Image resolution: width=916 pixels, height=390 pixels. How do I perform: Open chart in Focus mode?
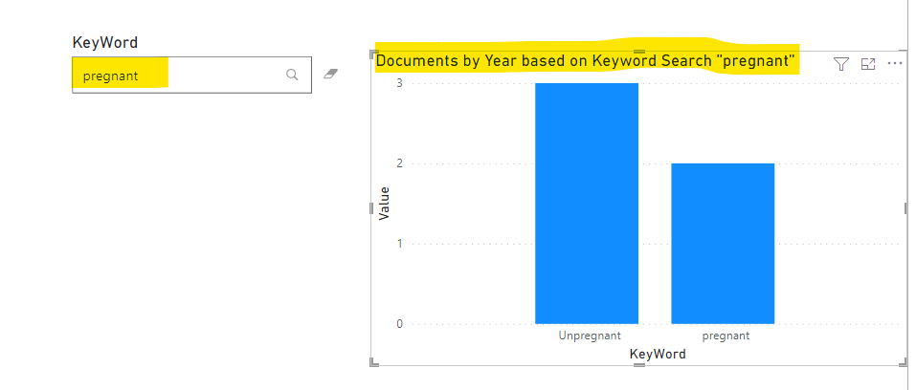[x=868, y=64]
